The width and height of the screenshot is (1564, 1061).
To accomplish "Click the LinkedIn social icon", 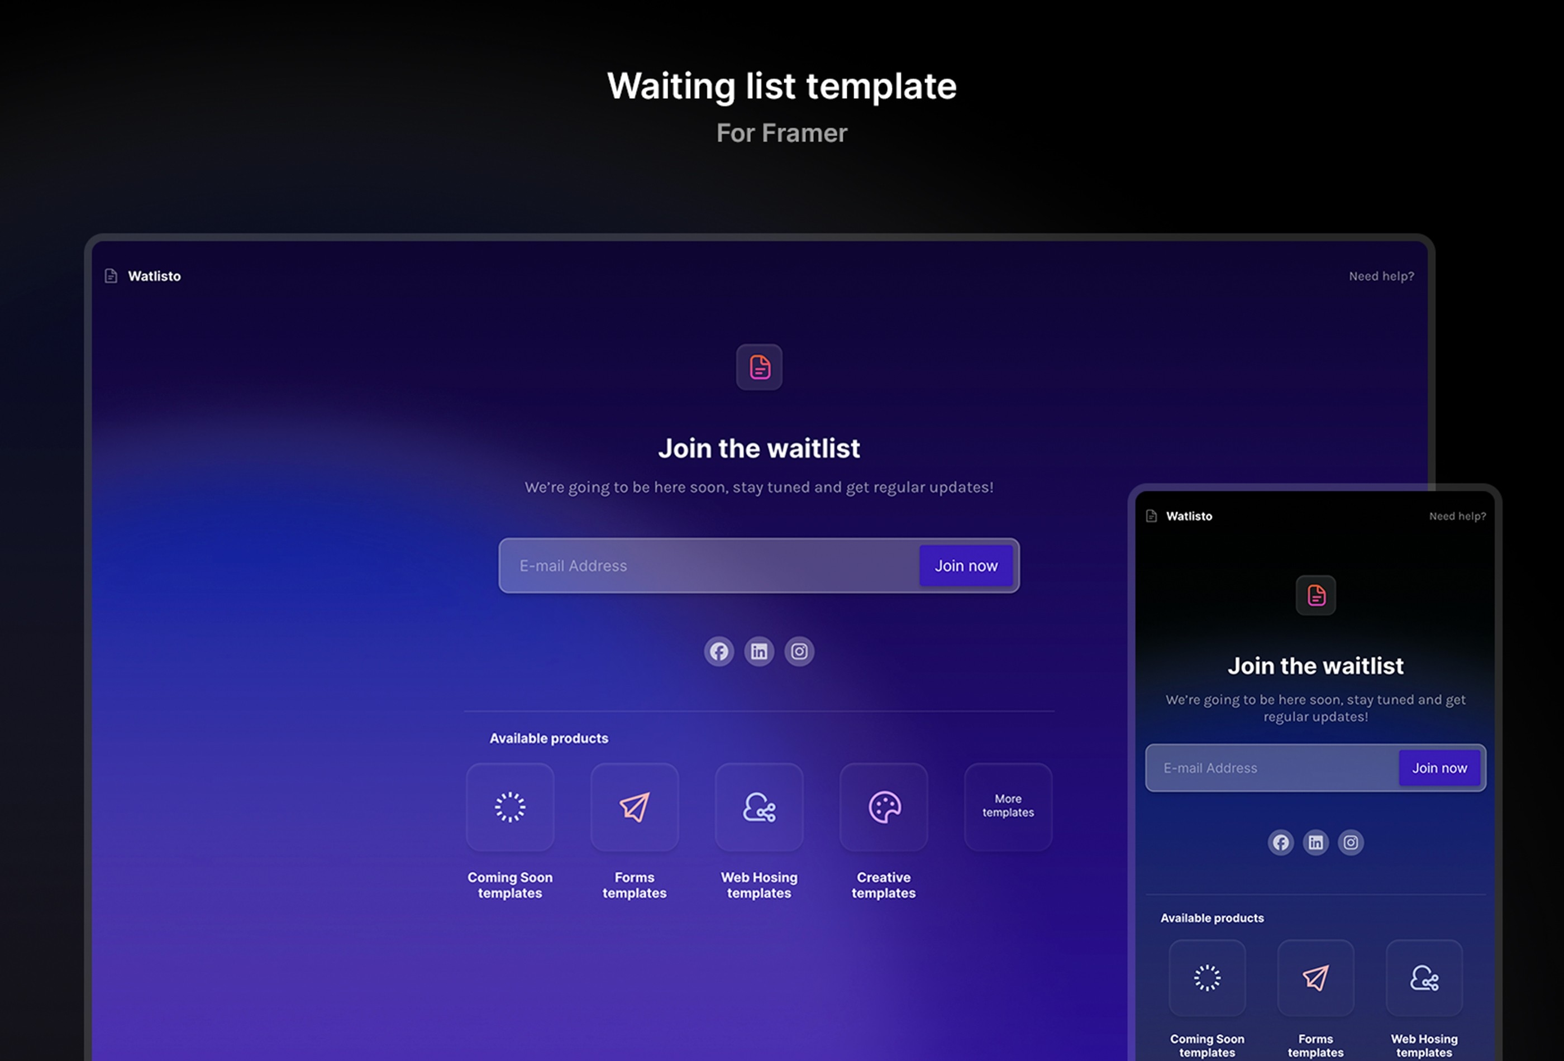I will point(759,651).
